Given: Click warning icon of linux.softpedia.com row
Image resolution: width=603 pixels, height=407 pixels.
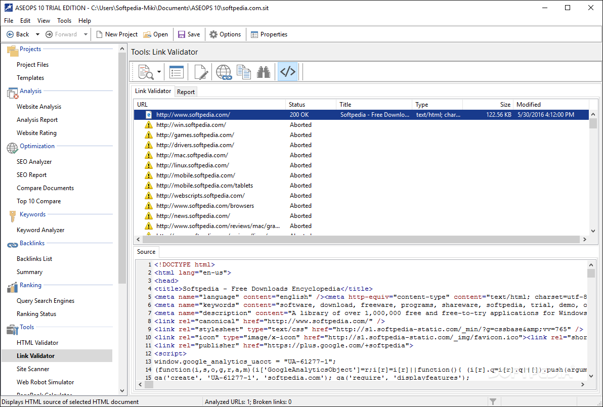Looking at the screenshot, I should coord(148,165).
